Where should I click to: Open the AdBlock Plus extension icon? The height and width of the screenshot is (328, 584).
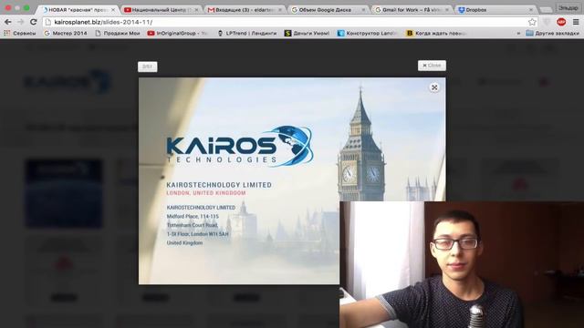561,22
